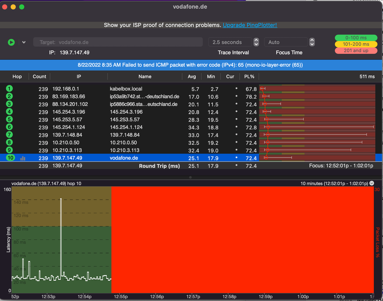Click the focus time stepper arrows
Image resolution: width=383 pixels, height=301 pixels.
click(312, 42)
